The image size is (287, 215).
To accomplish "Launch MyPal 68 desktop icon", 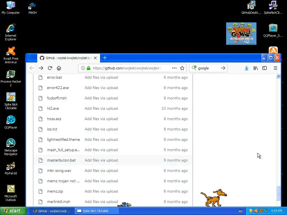I will tap(11, 168).
